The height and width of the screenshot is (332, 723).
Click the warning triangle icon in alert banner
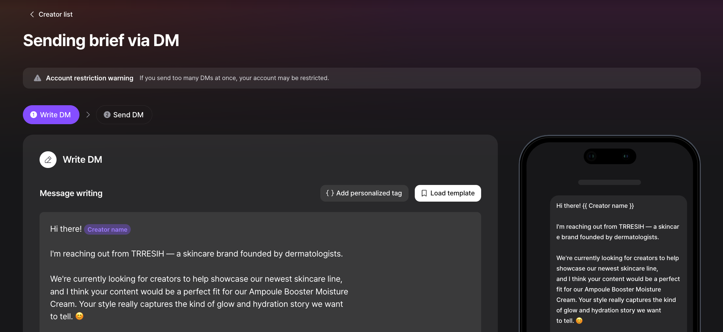[38, 78]
